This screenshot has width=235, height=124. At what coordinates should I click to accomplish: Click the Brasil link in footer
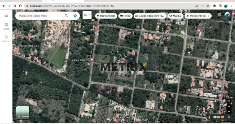(x=165, y=122)
